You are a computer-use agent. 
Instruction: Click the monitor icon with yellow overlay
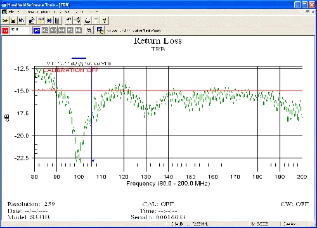coord(100,30)
